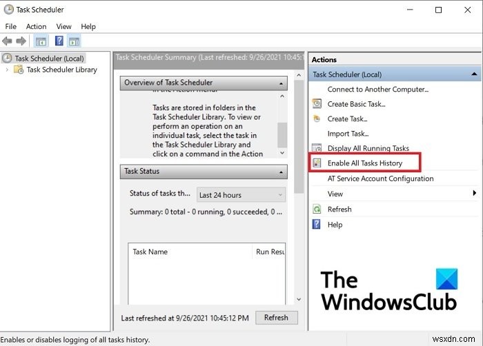The image size is (483, 346).
Task: Close the Task Scheduler window
Action: tap(467, 10)
